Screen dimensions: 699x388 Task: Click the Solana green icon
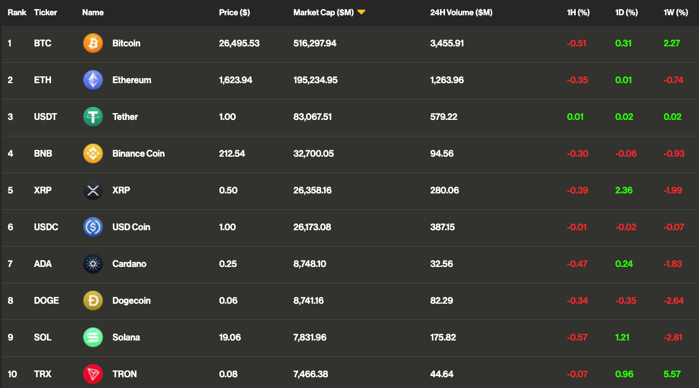[93, 337]
